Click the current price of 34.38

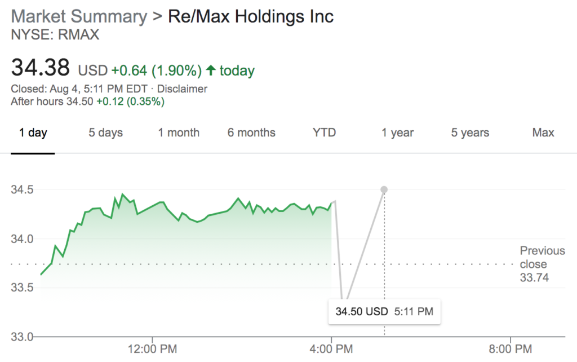point(41,67)
